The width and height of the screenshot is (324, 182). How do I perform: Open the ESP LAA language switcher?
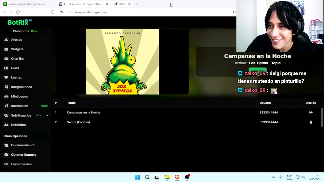coord(289,177)
